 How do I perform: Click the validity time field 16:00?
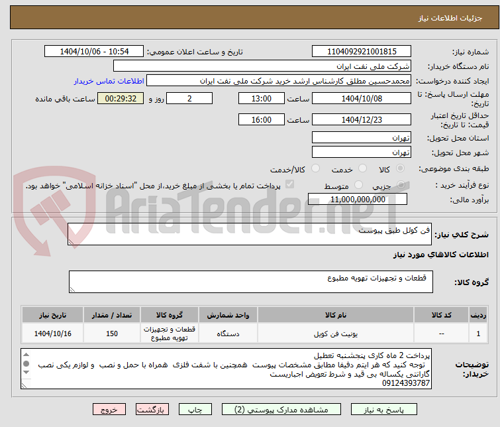pos(261,120)
